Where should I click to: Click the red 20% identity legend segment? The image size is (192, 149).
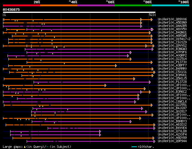(22, 5)
